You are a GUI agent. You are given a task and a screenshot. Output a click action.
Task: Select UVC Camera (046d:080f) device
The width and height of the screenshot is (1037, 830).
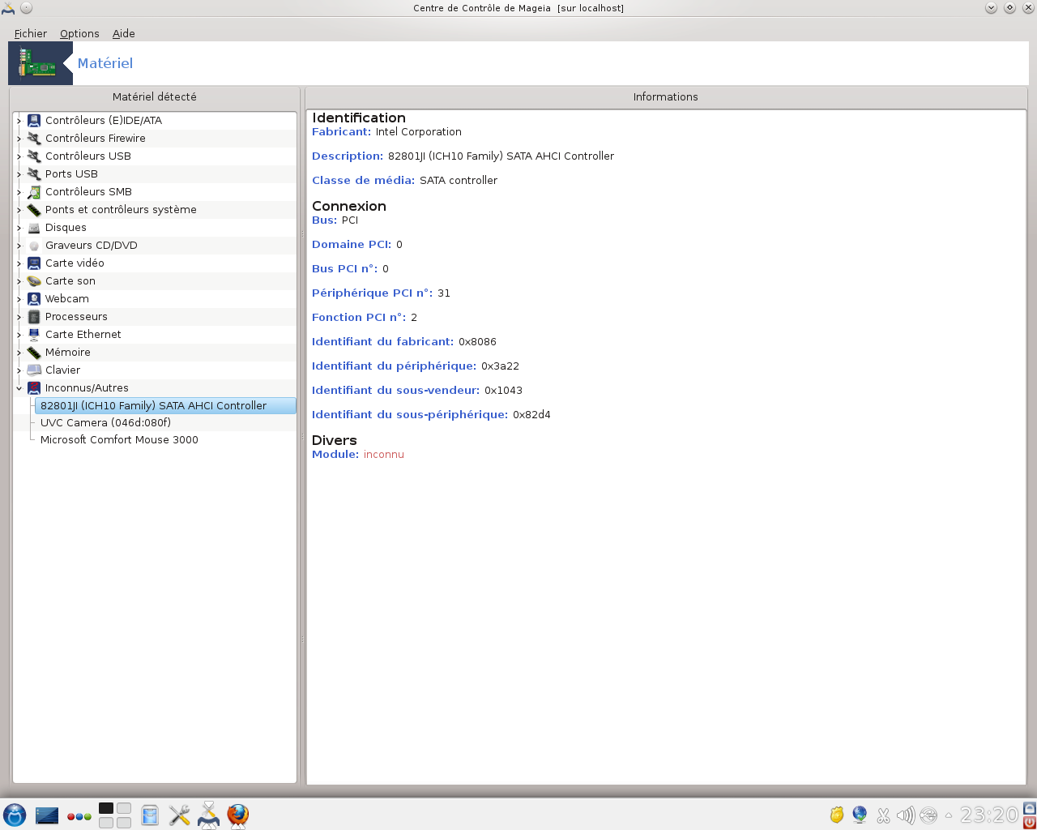click(x=105, y=422)
